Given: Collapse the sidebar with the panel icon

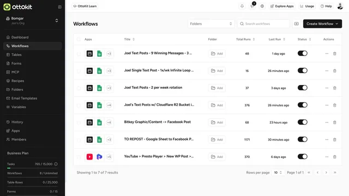Looking at the screenshot, I should click(59, 7).
